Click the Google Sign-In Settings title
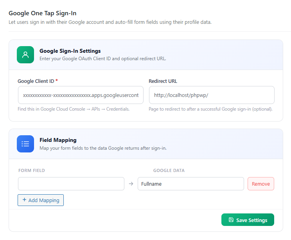The height and width of the screenshot is (240, 291). [70, 51]
